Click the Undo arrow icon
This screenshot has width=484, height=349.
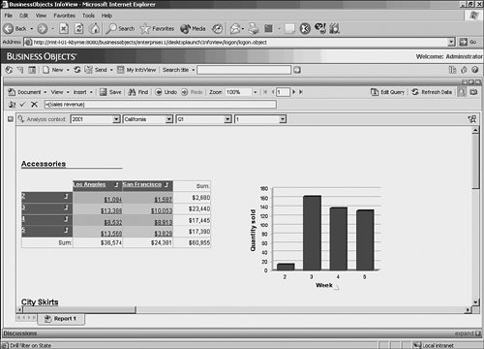[x=159, y=92]
